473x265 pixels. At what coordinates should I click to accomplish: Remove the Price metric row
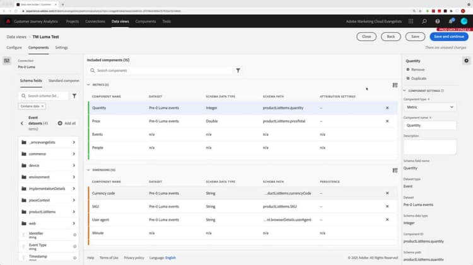coord(387,121)
